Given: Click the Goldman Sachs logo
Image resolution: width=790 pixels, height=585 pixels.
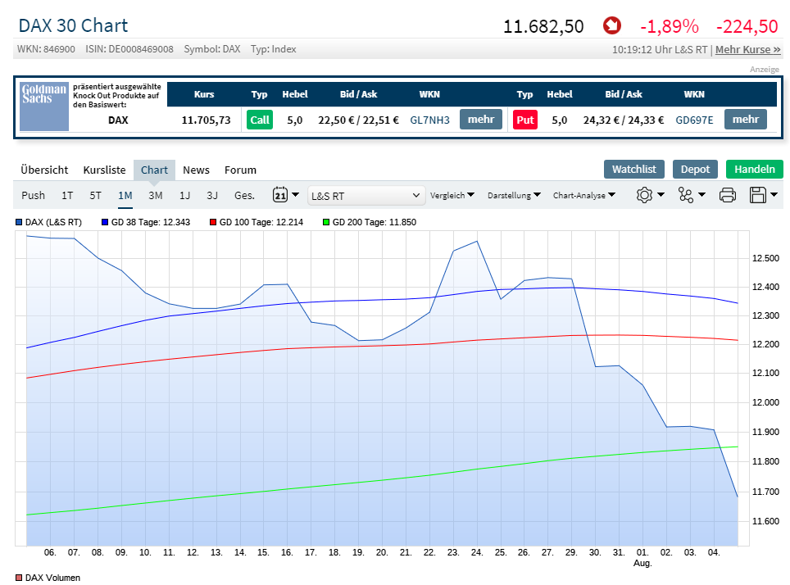Looking at the screenshot, I should point(43,107).
